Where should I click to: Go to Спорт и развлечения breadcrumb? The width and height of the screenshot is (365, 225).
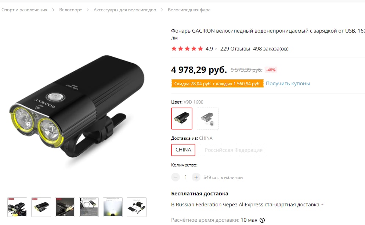(x=25, y=10)
